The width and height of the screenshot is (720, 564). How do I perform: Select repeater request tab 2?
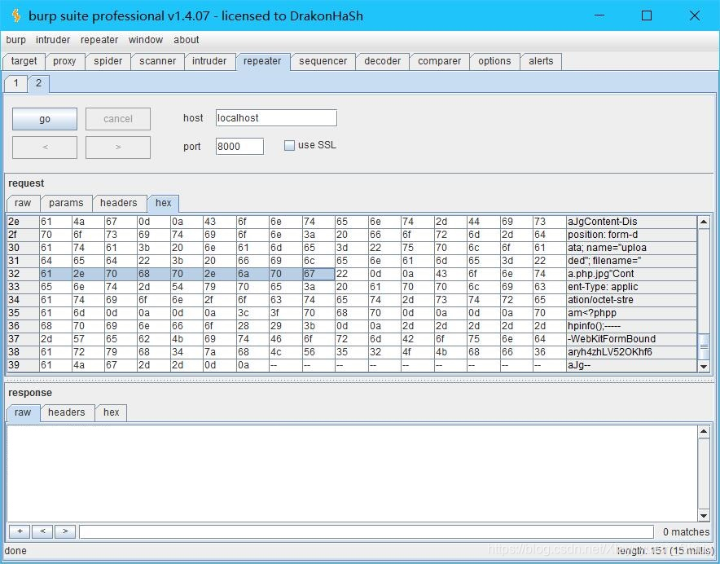pos(38,83)
